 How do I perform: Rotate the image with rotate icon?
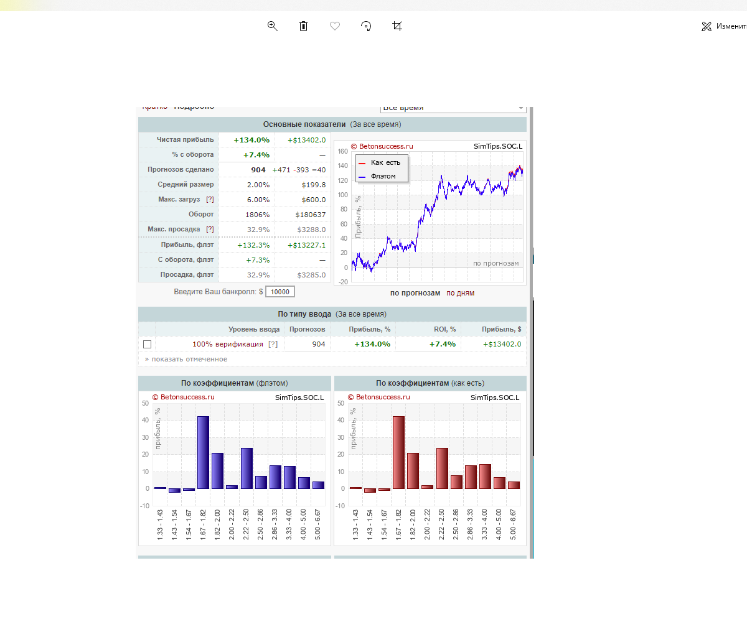tap(366, 26)
